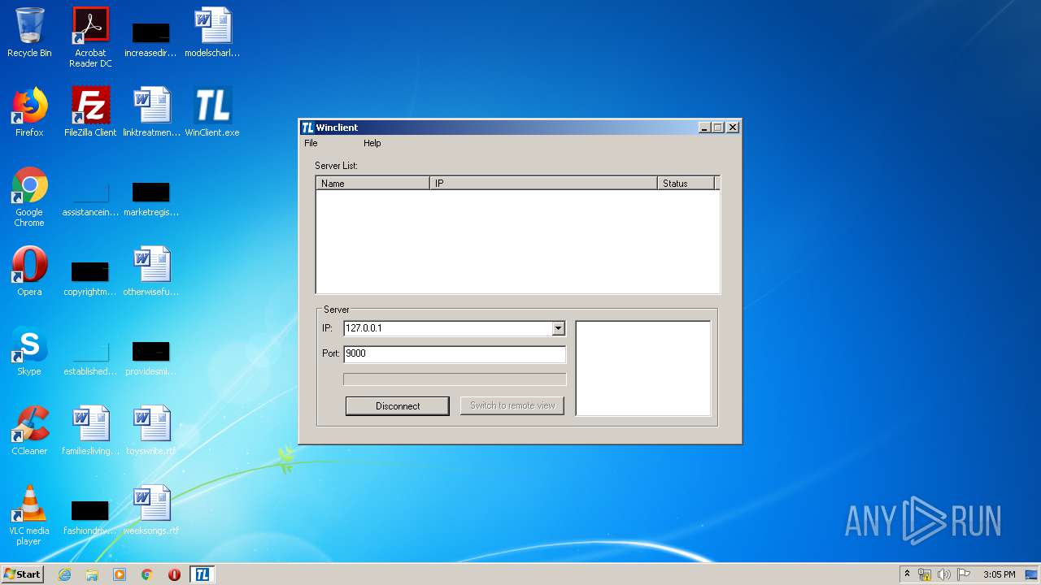Close the Winclient window

pyautogui.click(x=733, y=128)
